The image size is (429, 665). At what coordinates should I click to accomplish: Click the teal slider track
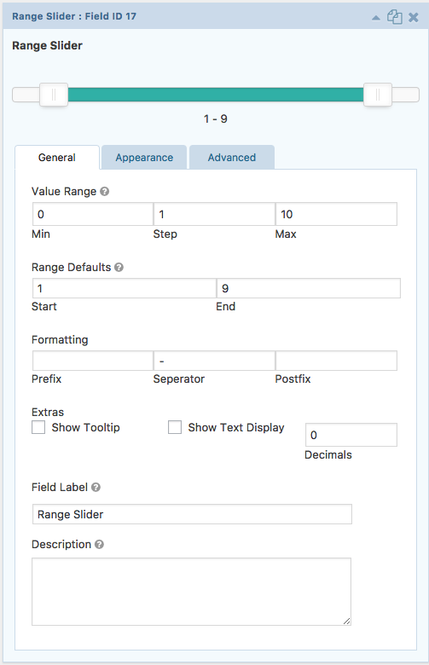click(216, 95)
